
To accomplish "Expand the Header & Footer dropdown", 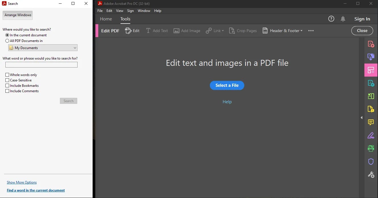I will 301,31.
